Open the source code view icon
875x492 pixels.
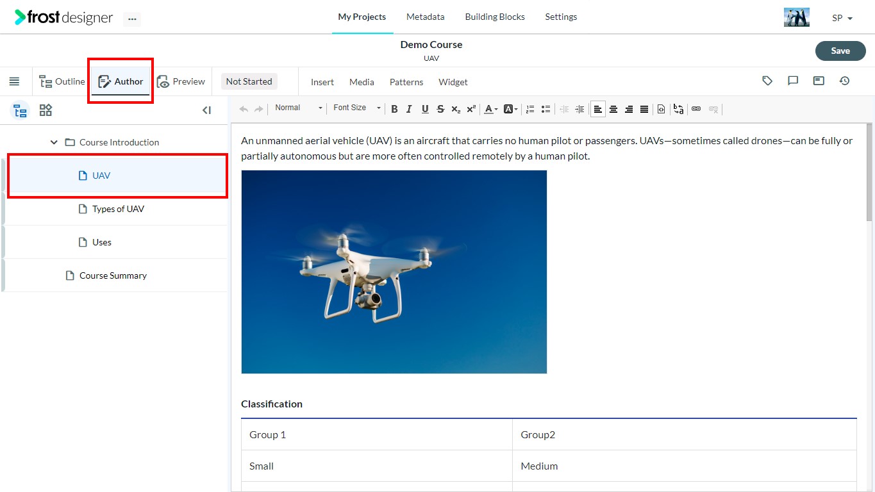661,109
